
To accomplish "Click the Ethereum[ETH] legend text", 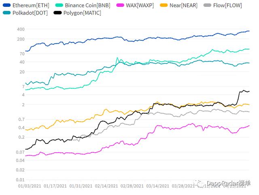I will [x=31, y=5].
